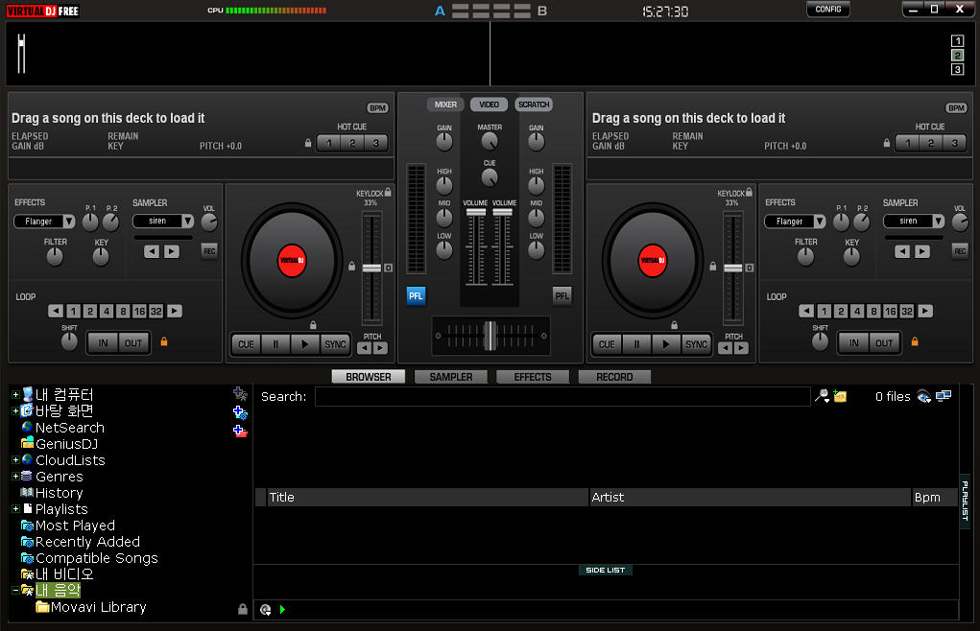Open the folder icon beside search

pos(840,396)
